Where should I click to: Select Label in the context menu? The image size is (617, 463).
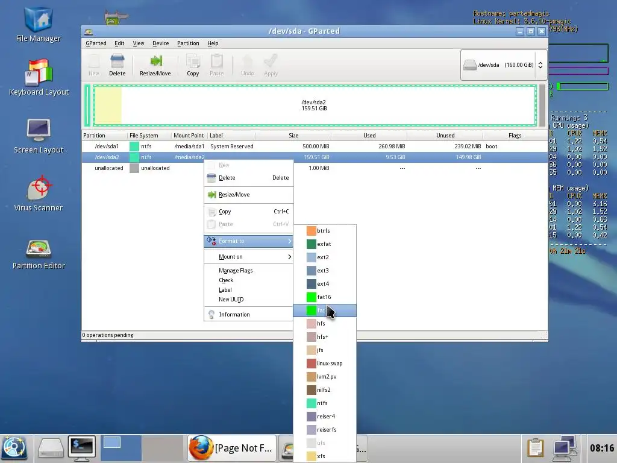coord(249,290)
